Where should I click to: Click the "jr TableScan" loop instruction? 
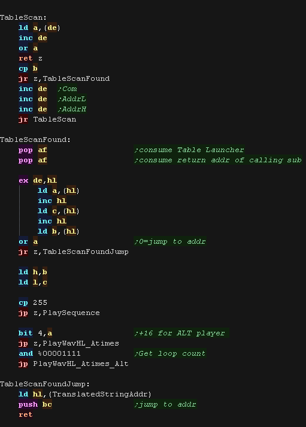[x=47, y=119]
